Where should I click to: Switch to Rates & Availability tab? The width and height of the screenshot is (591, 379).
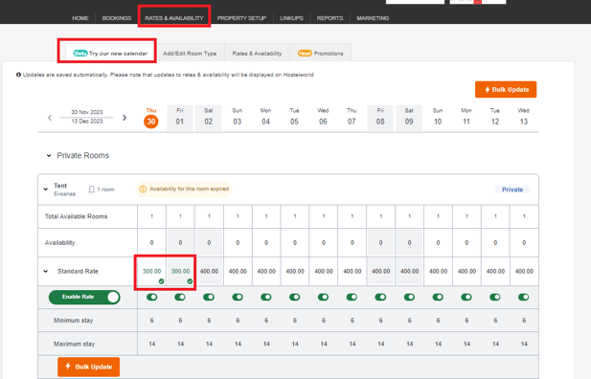(x=257, y=54)
